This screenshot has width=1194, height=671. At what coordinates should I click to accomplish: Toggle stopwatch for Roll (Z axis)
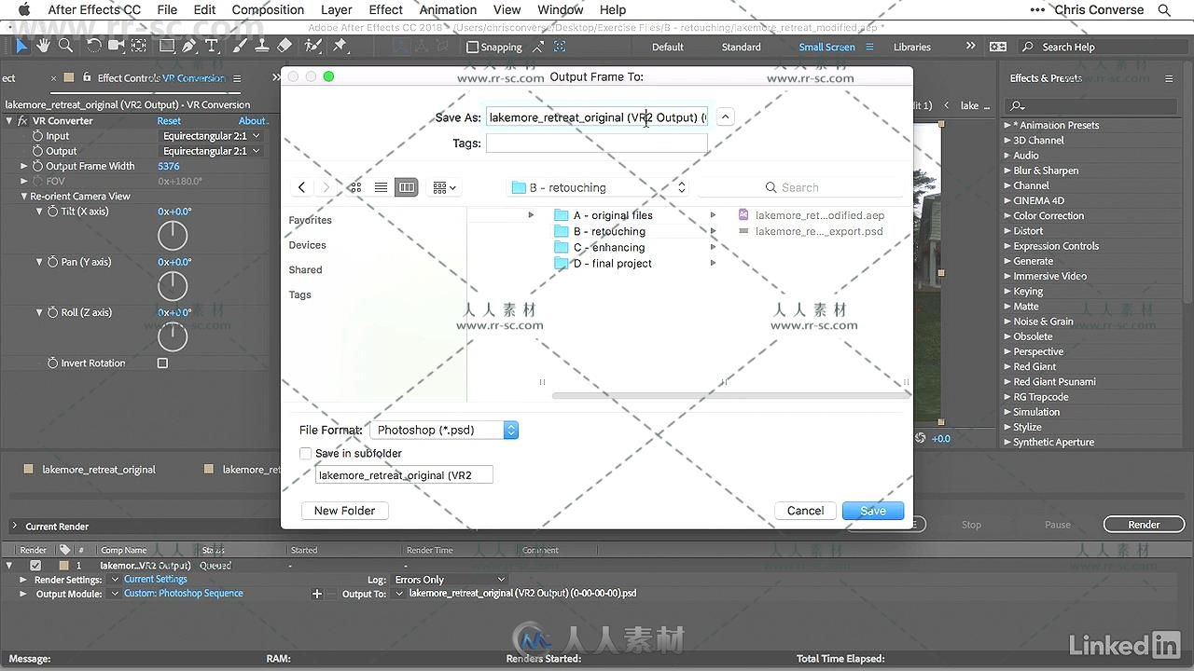[x=53, y=312]
